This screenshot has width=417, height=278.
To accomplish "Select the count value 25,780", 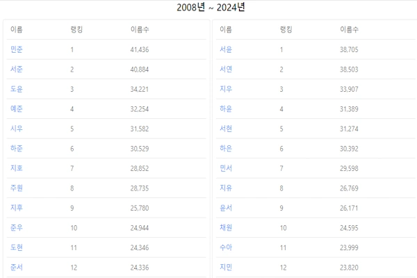I will (x=140, y=208).
